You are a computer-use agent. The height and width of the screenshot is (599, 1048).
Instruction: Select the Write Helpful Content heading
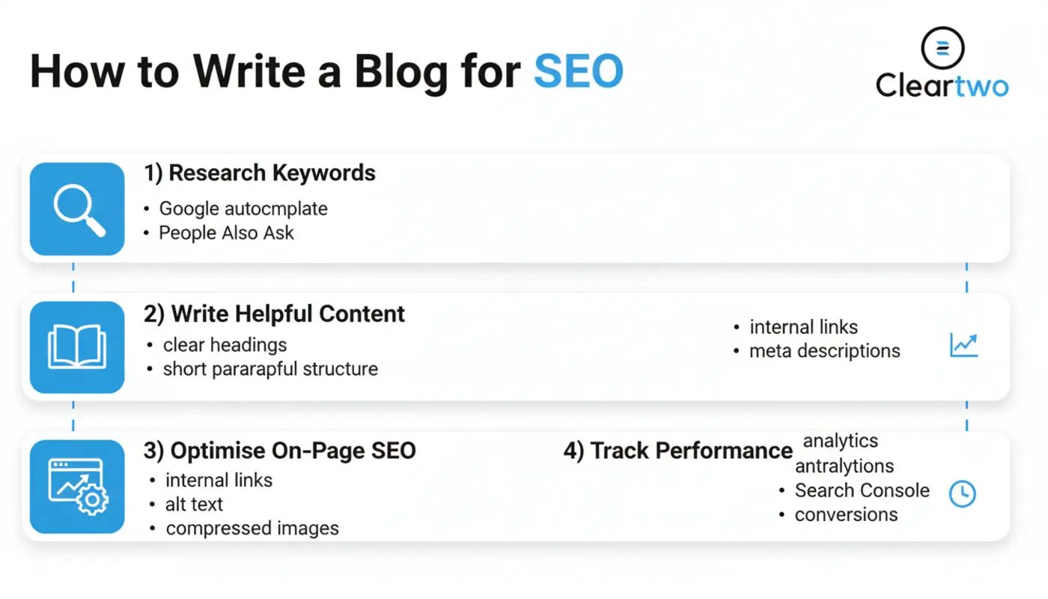(274, 314)
